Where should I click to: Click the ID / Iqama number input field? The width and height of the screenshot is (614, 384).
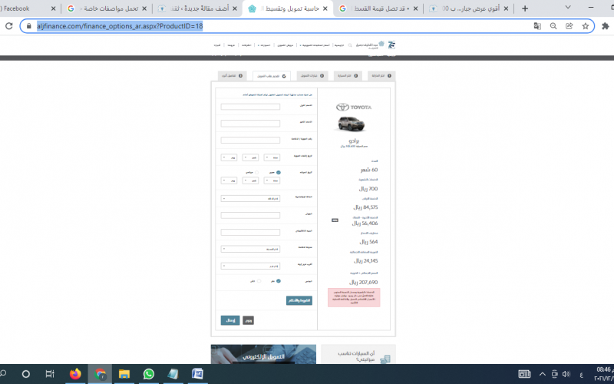click(x=250, y=140)
